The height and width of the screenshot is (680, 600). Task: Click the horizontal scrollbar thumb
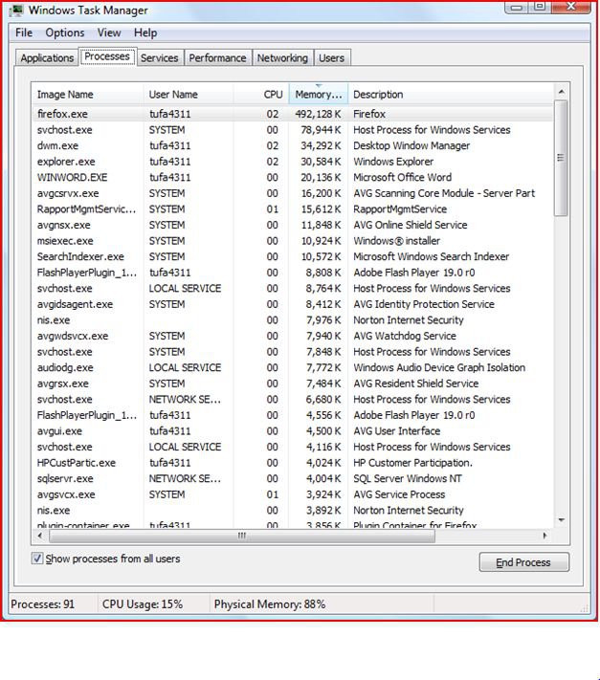click(242, 536)
